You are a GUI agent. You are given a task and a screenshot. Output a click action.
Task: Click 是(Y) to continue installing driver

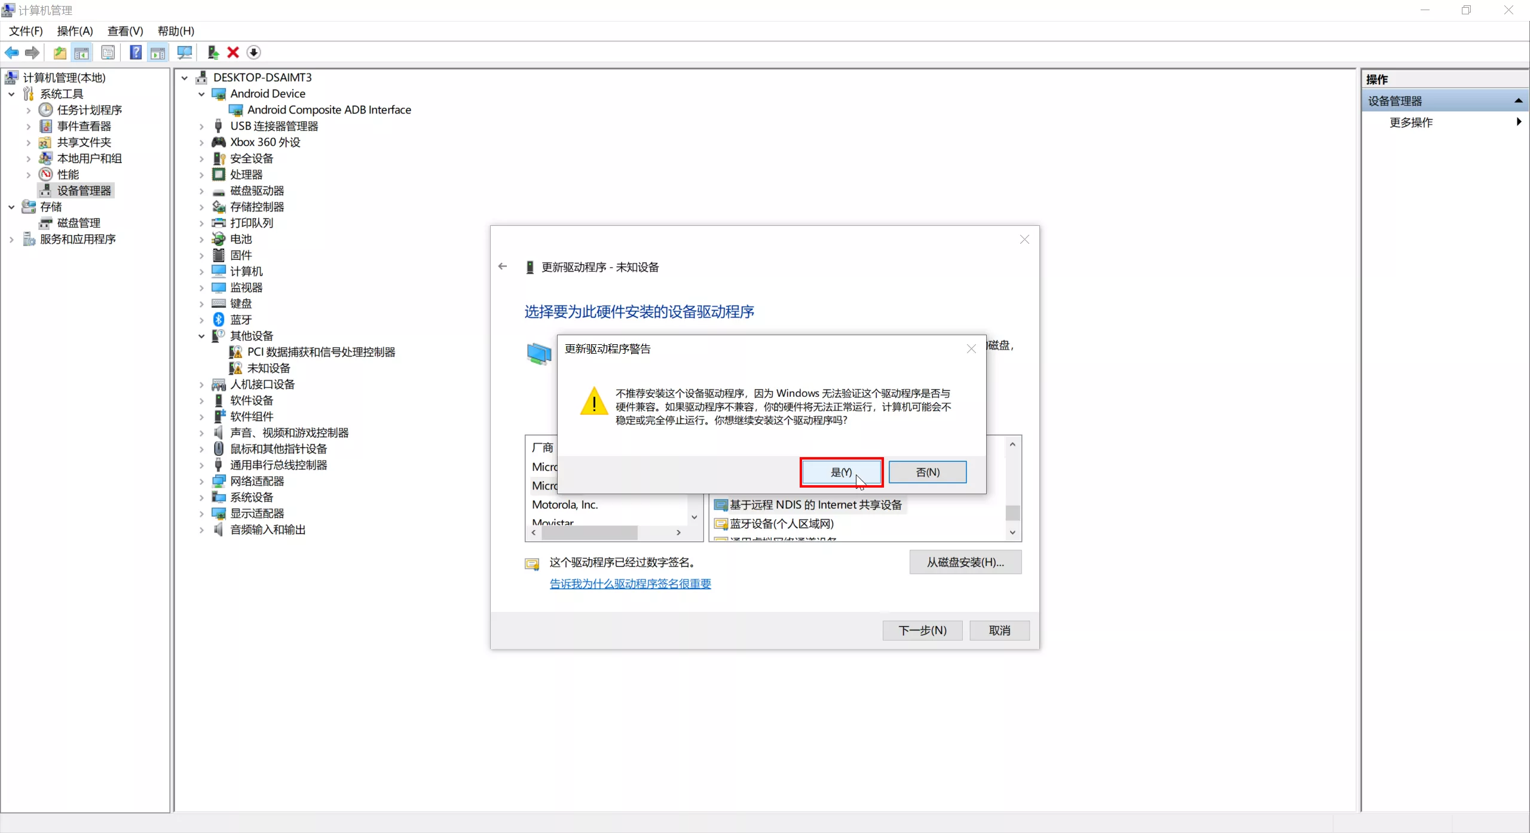click(841, 472)
